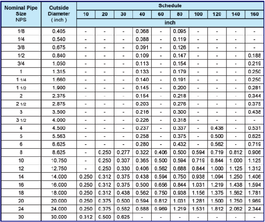Click wall thickness '1.969' in NPS 20 row
Image resolution: width=265 pixels, height=222 pixels.
pyautogui.click(x=254, y=201)
